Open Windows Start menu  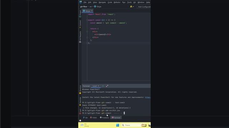118,125
